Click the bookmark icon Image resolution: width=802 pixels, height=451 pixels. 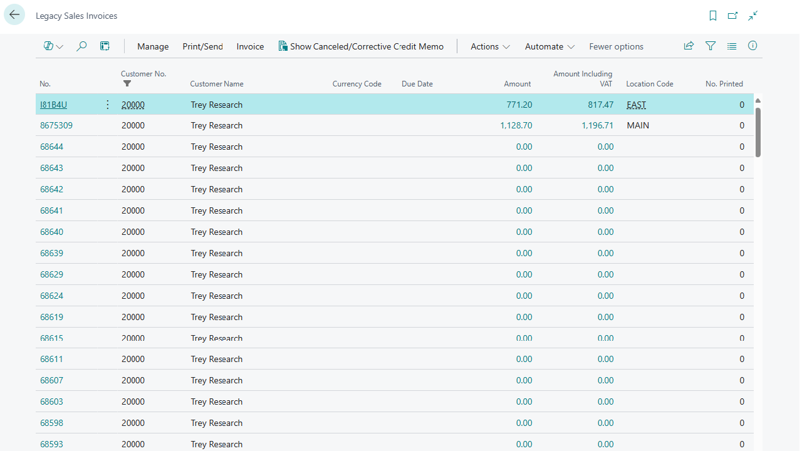tap(713, 16)
